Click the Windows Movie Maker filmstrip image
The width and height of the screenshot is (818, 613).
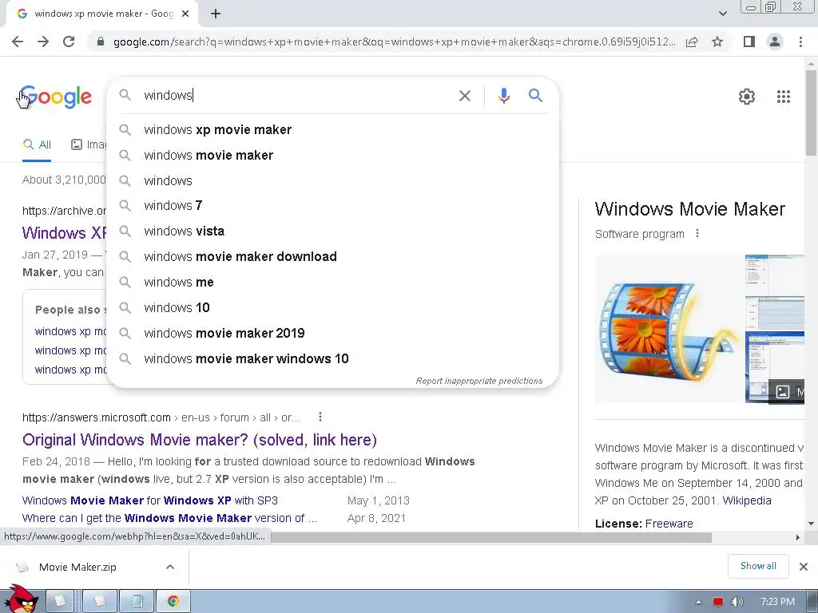[x=669, y=328]
